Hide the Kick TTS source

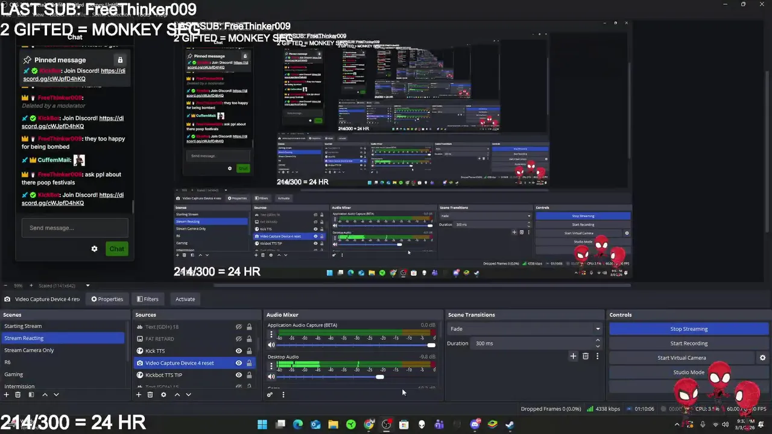point(239,351)
